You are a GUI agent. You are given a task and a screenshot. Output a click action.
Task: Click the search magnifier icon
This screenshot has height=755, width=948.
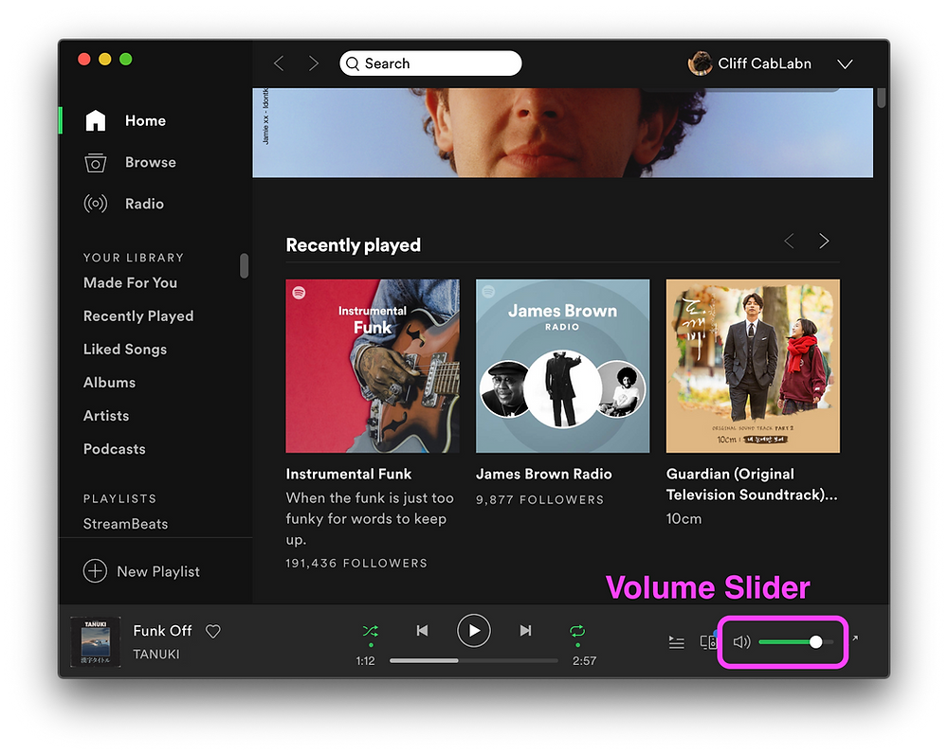[x=353, y=64]
